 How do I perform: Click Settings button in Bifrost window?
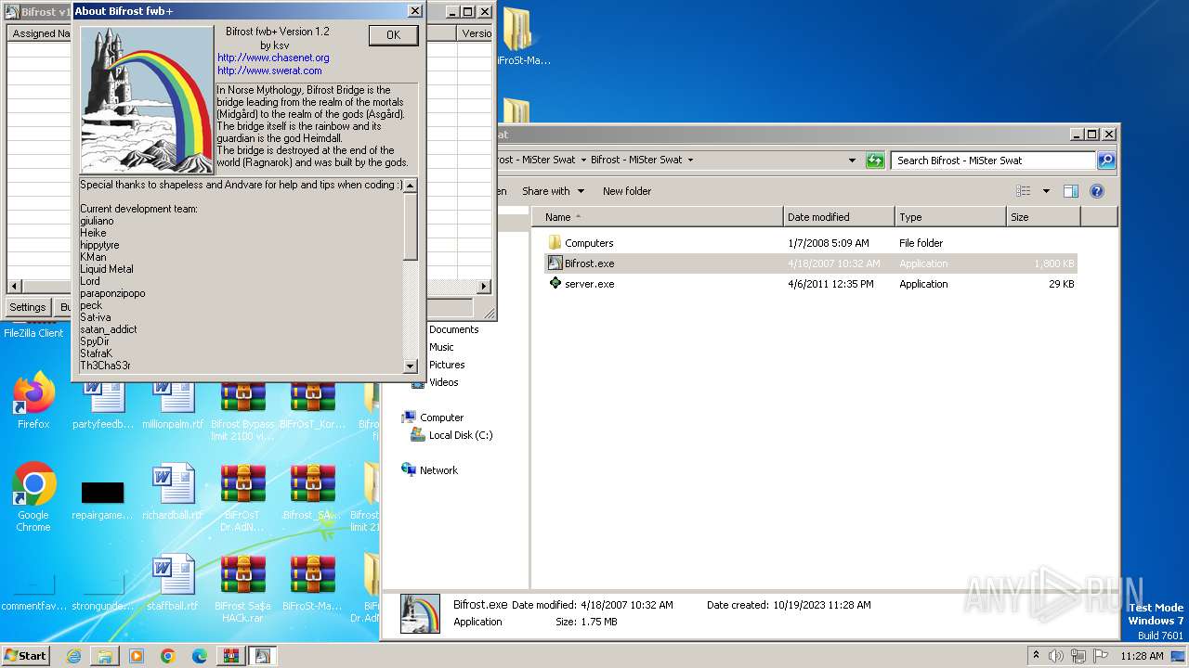coord(27,307)
